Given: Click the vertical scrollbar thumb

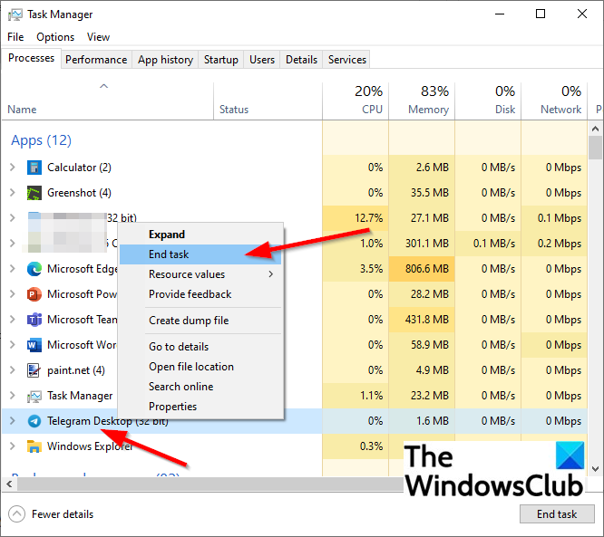Looking at the screenshot, I should pyautogui.click(x=596, y=148).
